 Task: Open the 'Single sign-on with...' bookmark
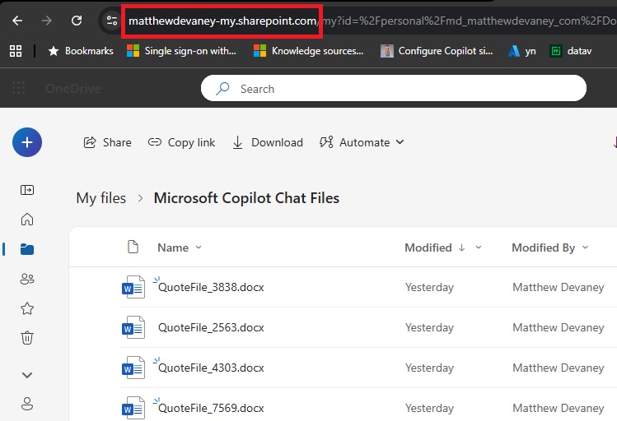coord(181,51)
